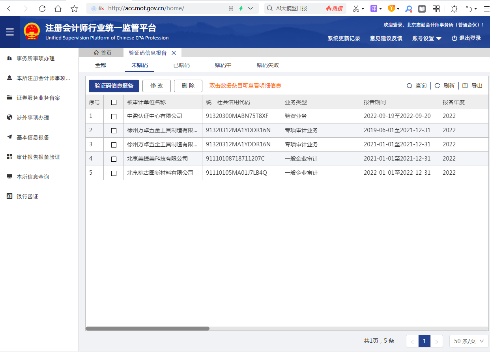Click the hamburger menu icon in header
This screenshot has height=353, width=490.
click(10, 32)
